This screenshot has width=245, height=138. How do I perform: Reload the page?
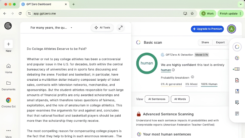pyautogui.click(x=20, y=13)
